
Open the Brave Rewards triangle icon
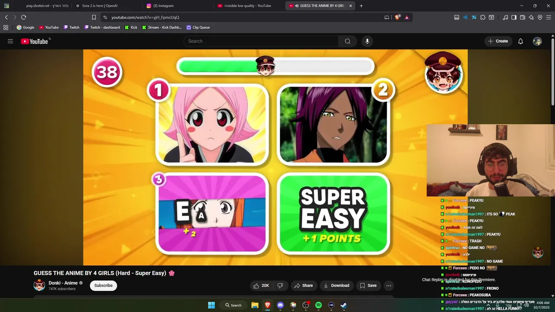[407, 17]
